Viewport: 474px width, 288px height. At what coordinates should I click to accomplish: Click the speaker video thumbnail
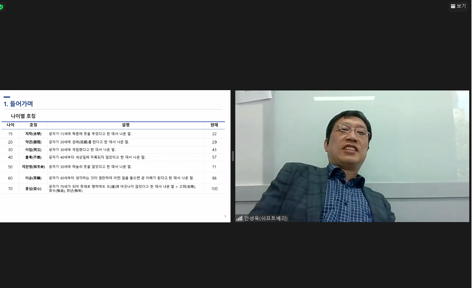coord(352,156)
